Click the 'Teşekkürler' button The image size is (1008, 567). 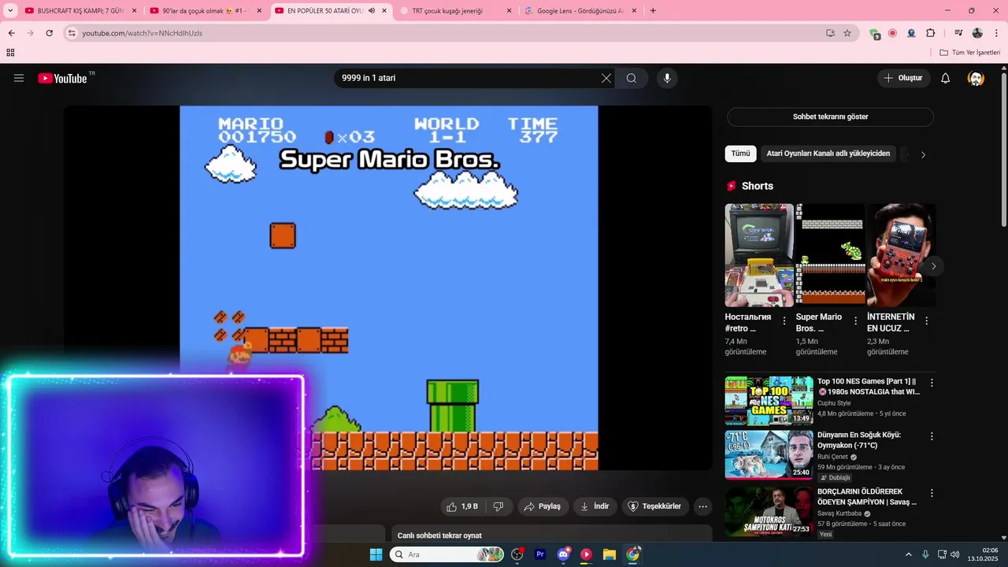655,506
